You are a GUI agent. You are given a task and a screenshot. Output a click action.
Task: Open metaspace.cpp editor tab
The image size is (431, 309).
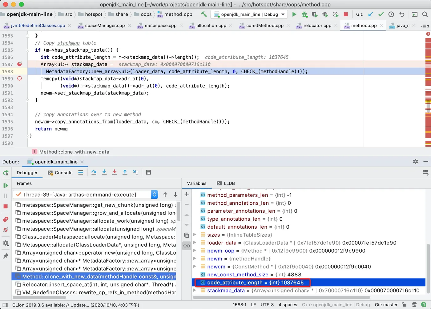pos(160,26)
